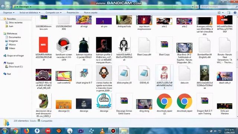The width and height of the screenshot is (238, 134).
Task: Open the Vídeos library
Action: (x=10, y=48)
